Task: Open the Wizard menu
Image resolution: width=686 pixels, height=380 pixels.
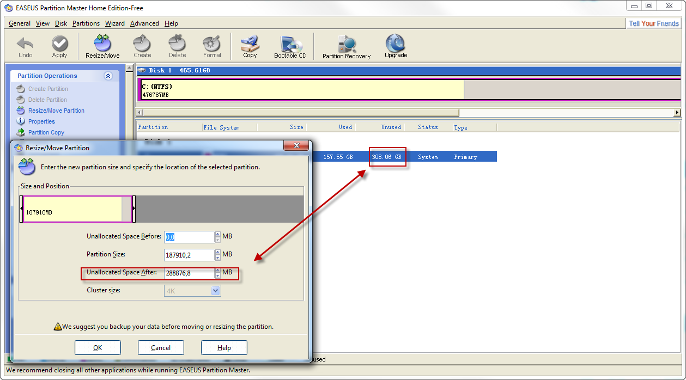Action: (115, 23)
